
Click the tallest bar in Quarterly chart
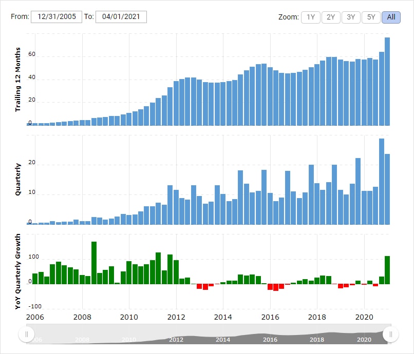click(x=382, y=181)
